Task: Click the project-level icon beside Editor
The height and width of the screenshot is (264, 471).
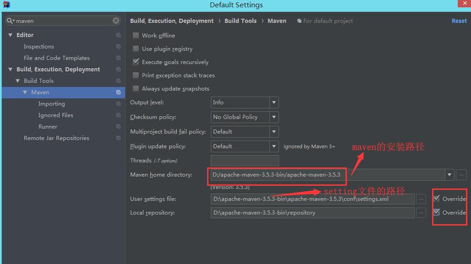Action: pyautogui.click(x=118, y=35)
